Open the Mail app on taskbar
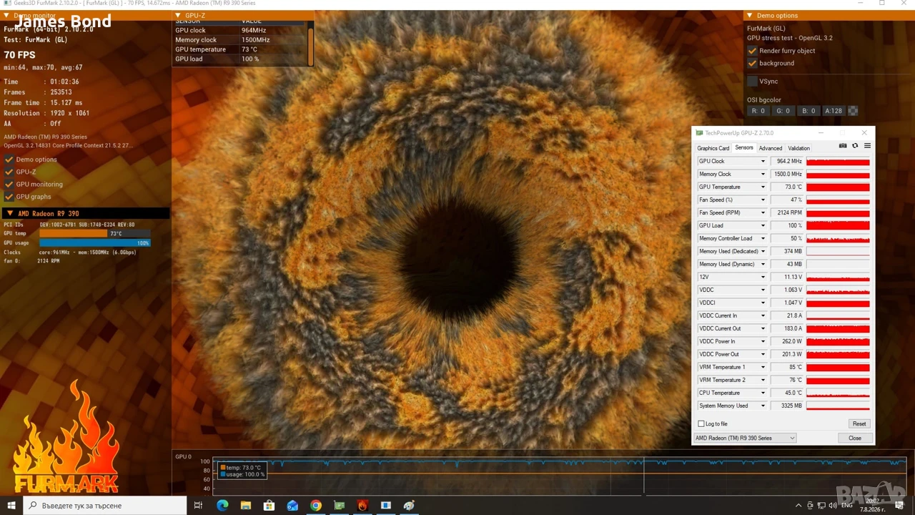Screen dimensions: 915x515 (292, 506)
